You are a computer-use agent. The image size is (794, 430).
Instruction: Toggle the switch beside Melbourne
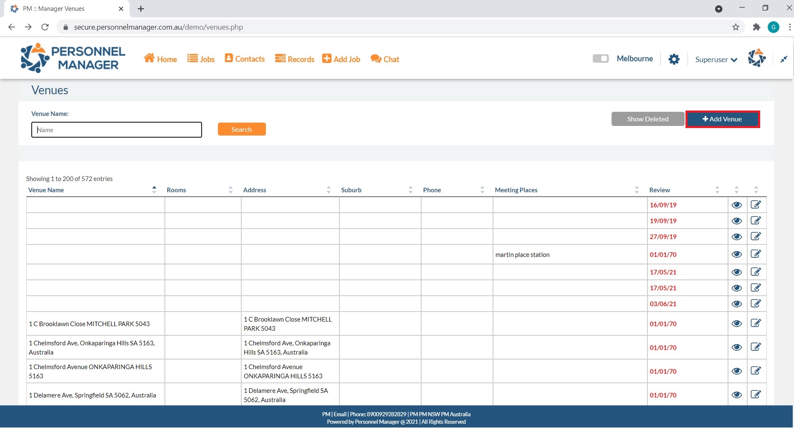tap(601, 59)
